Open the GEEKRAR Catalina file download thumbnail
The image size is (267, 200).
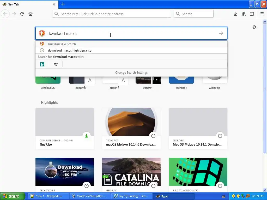coord(131,172)
